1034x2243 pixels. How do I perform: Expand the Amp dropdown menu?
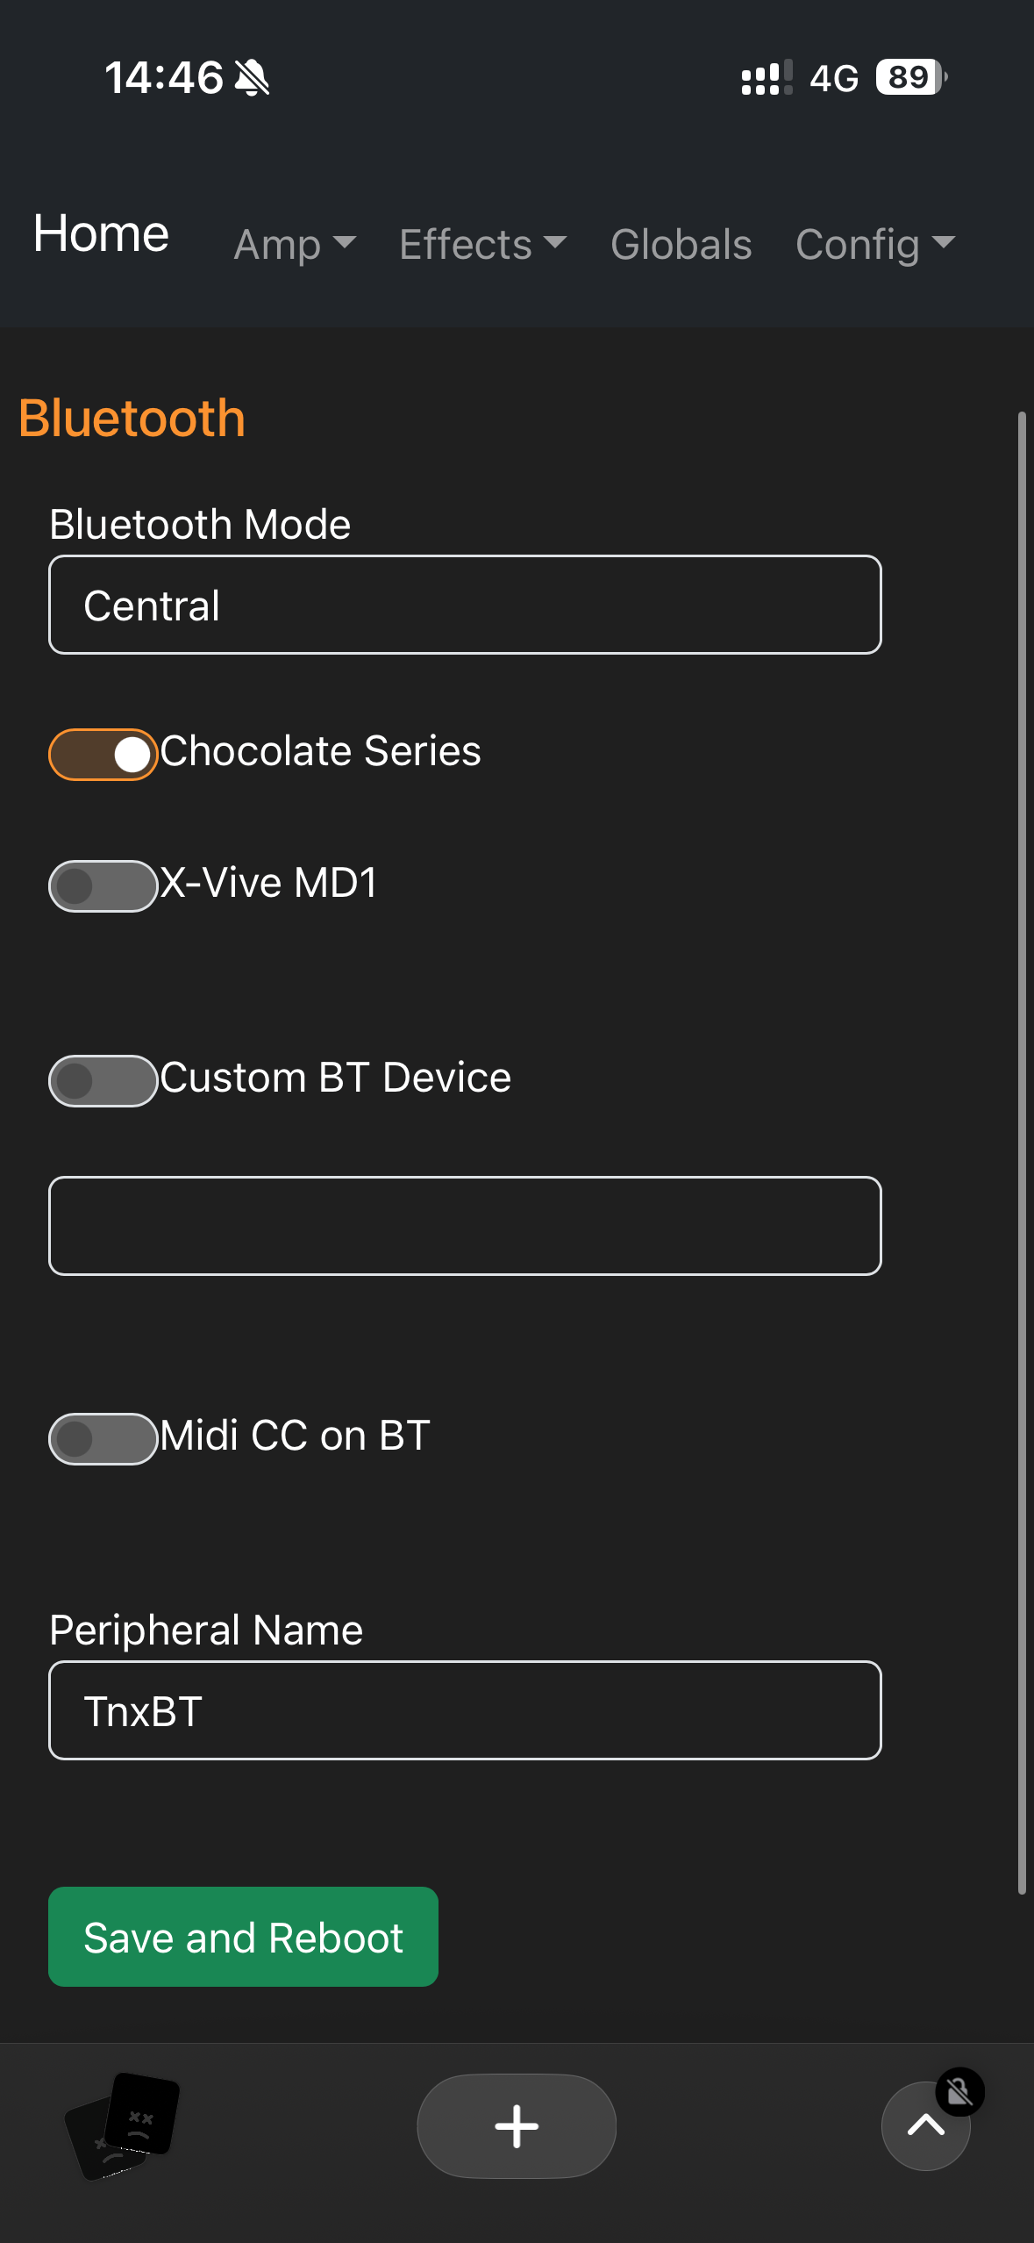(295, 245)
